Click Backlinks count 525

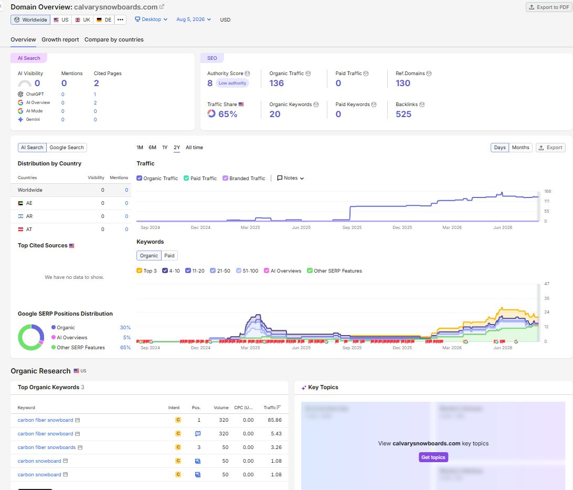(x=404, y=114)
